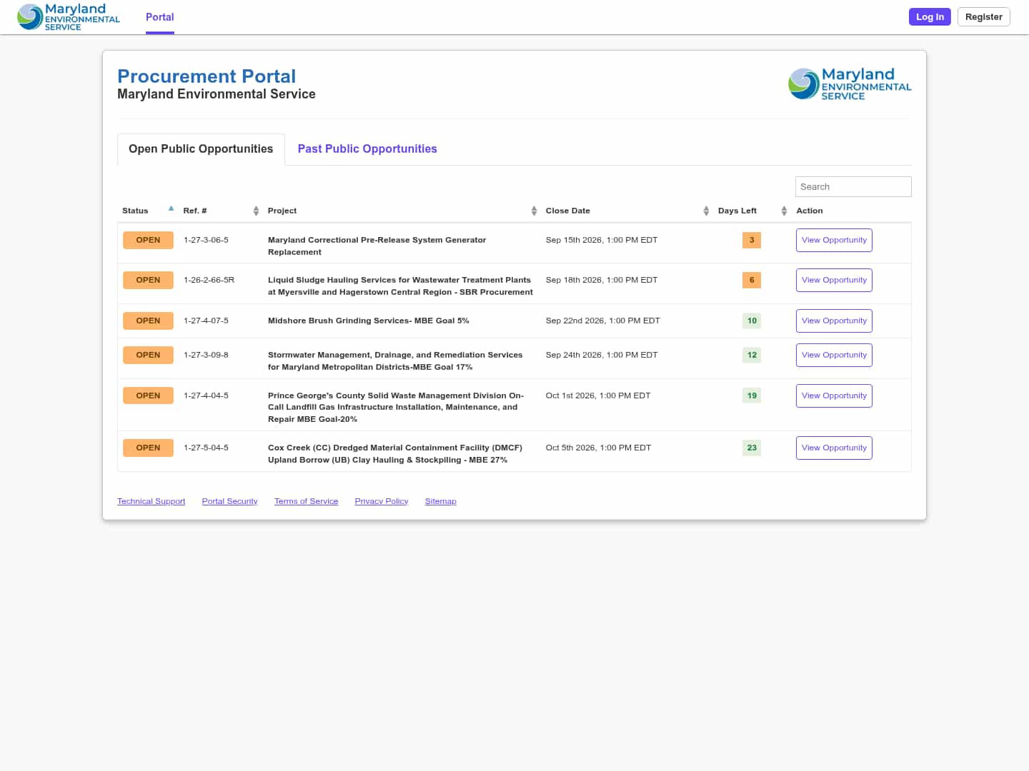Open the Portal navigation tab
Screen dimensions: 1029x771
(x=160, y=17)
